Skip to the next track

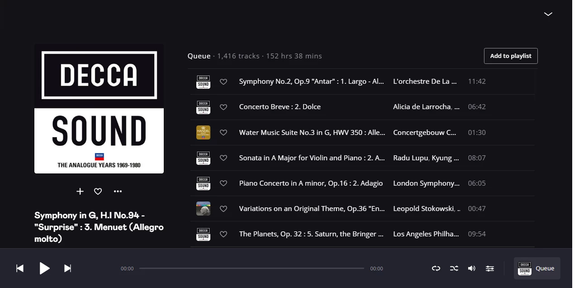(x=67, y=269)
